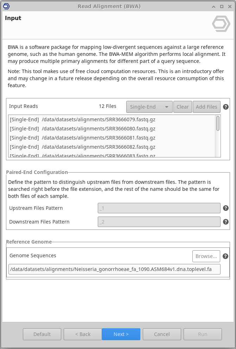Click the genome sequences path field

pyautogui.click(x=115, y=269)
